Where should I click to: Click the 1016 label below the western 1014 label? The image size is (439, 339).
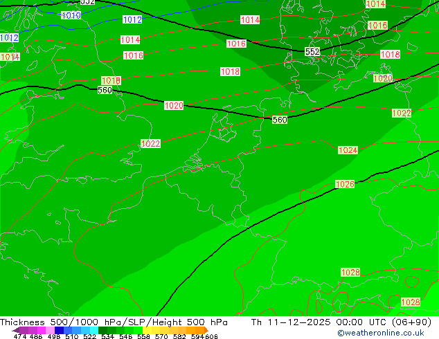coord(133,55)
